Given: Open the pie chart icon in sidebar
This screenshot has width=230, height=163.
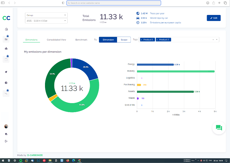Looking at the screenshot, I should 6,83.
